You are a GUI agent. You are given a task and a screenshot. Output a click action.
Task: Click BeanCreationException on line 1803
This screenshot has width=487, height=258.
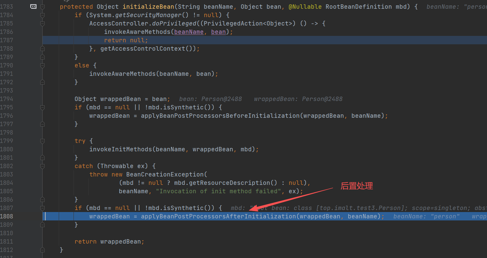coord(165,174)
